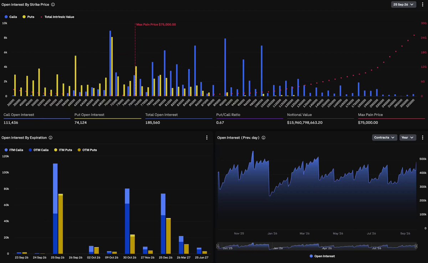Open the 25 Sep 26 expiry dropdown

tap(403, 5)
